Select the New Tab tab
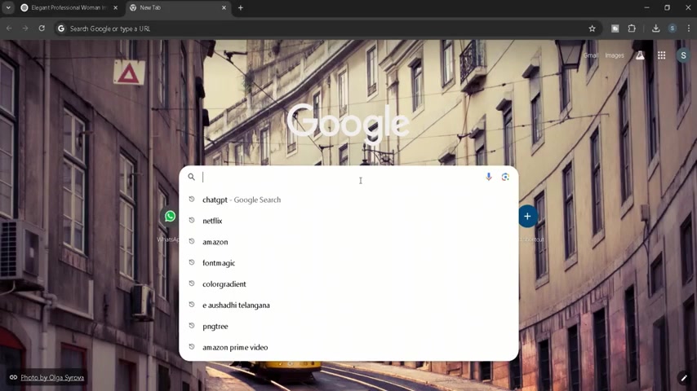The width and height of the screenshot is (697, 391). coord(177,7)
